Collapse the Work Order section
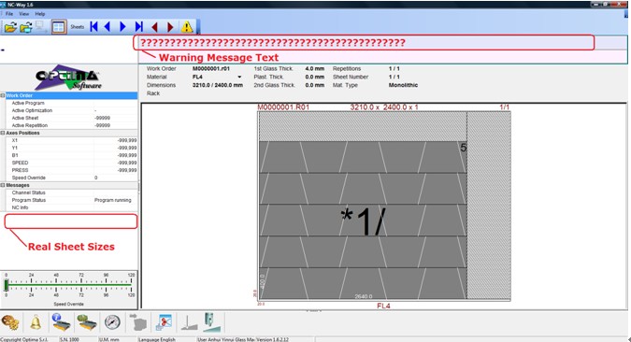The image size is (631, 342). click(x=3, y=95)
